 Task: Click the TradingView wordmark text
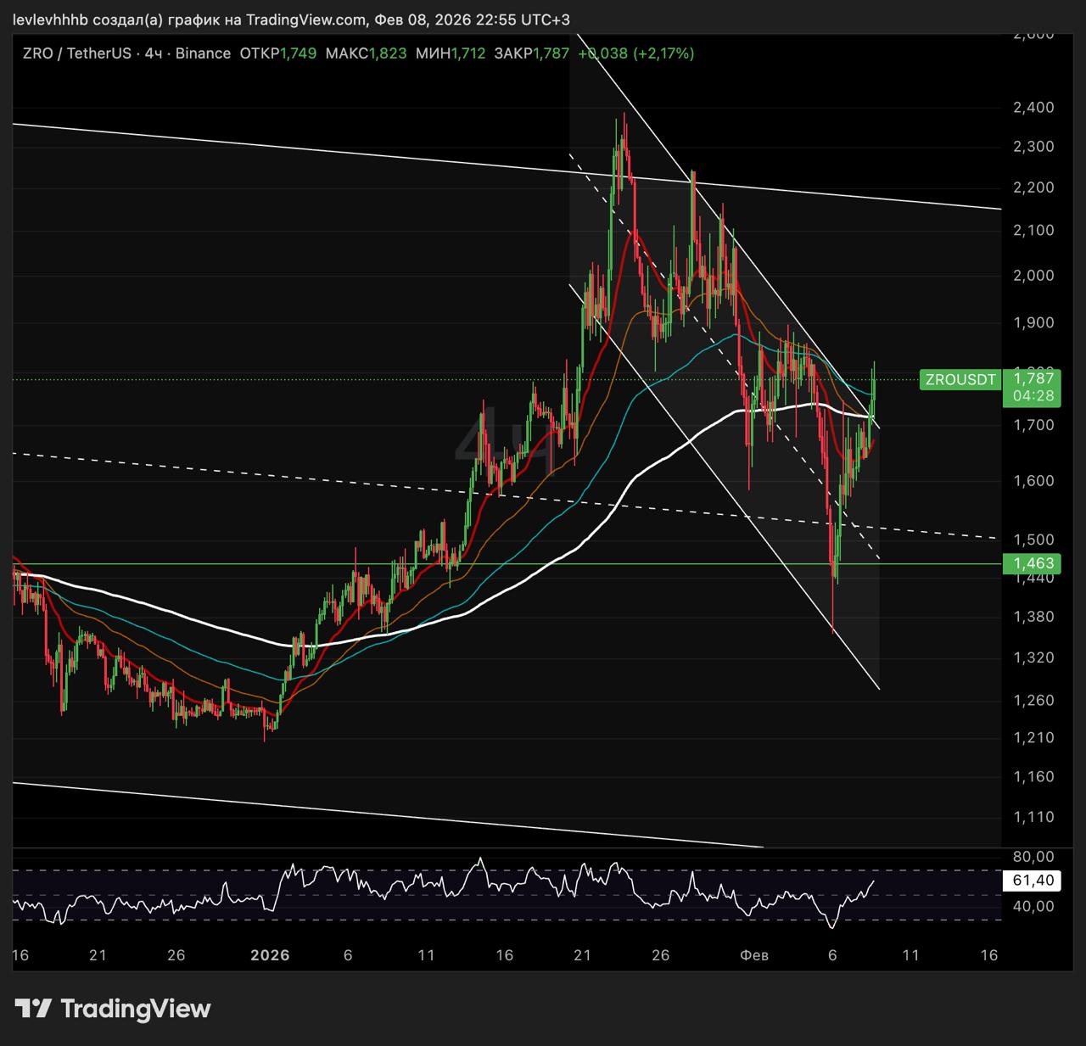pos(136,1010)
